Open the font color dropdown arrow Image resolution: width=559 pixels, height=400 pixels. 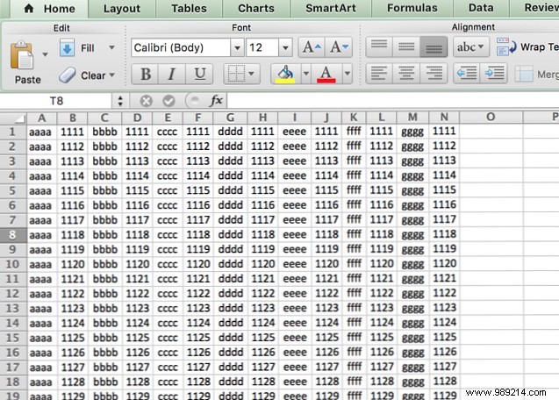tap(348, 74)
